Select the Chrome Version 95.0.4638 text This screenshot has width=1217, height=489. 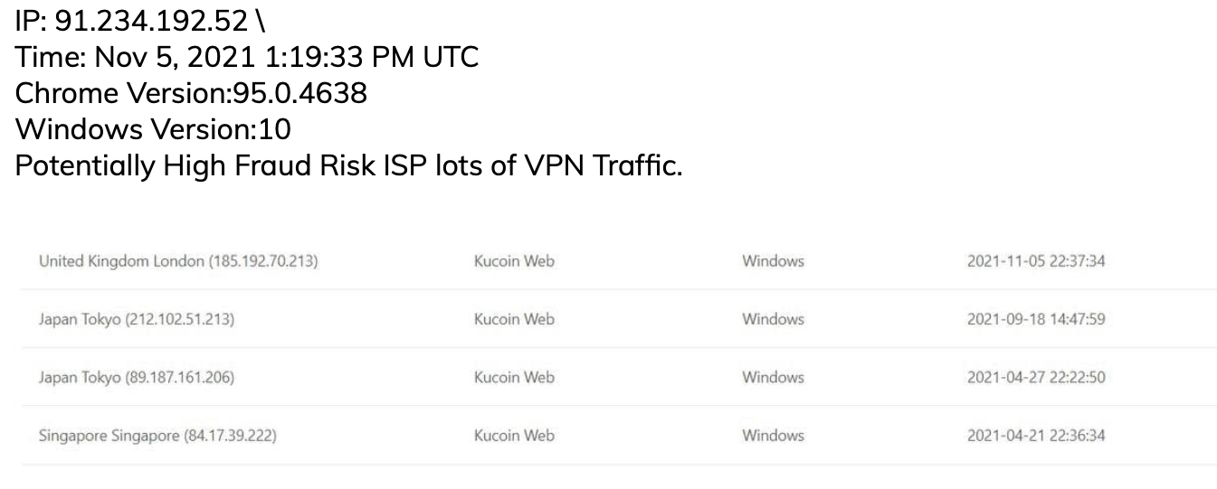pos(192,93)
